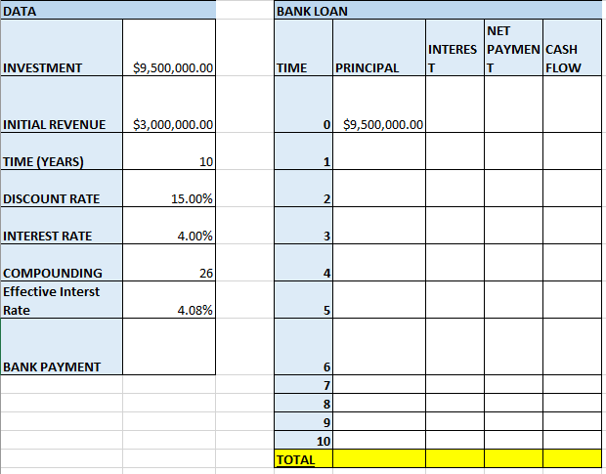The width and height of the screenshot is (606, 474).
Task: Click time row 0 in BANK LOAN
Action: click(x=303, y=105)
